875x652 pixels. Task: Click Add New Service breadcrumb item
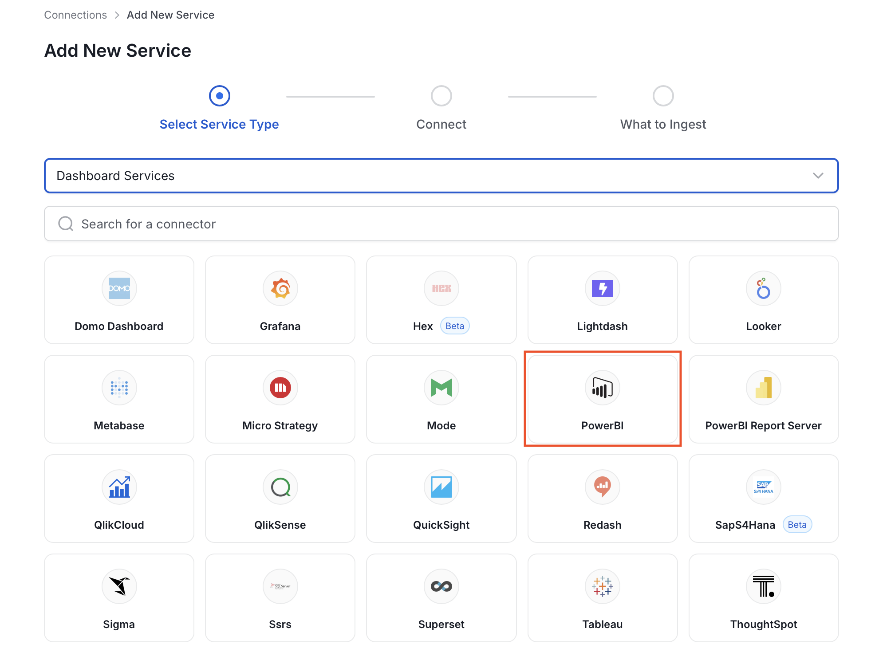pyautogui.click(x=170, y=15)
